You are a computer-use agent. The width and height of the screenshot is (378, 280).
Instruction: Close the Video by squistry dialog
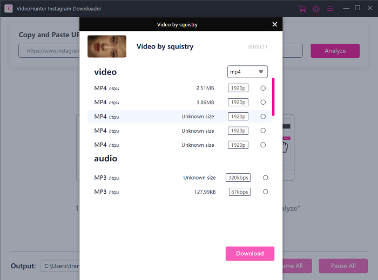(274, 24)
